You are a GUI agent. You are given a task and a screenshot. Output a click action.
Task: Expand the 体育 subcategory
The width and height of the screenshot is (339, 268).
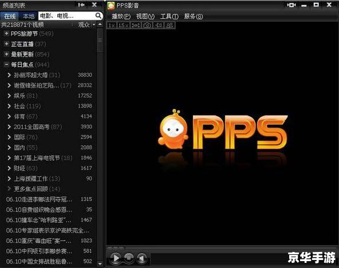(9, 116)
